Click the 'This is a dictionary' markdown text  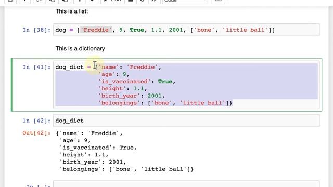(80, 48)
